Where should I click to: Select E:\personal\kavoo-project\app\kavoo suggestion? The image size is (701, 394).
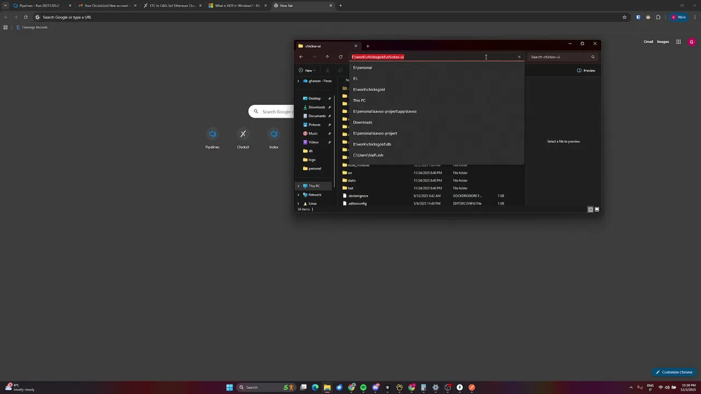[436, 111]
